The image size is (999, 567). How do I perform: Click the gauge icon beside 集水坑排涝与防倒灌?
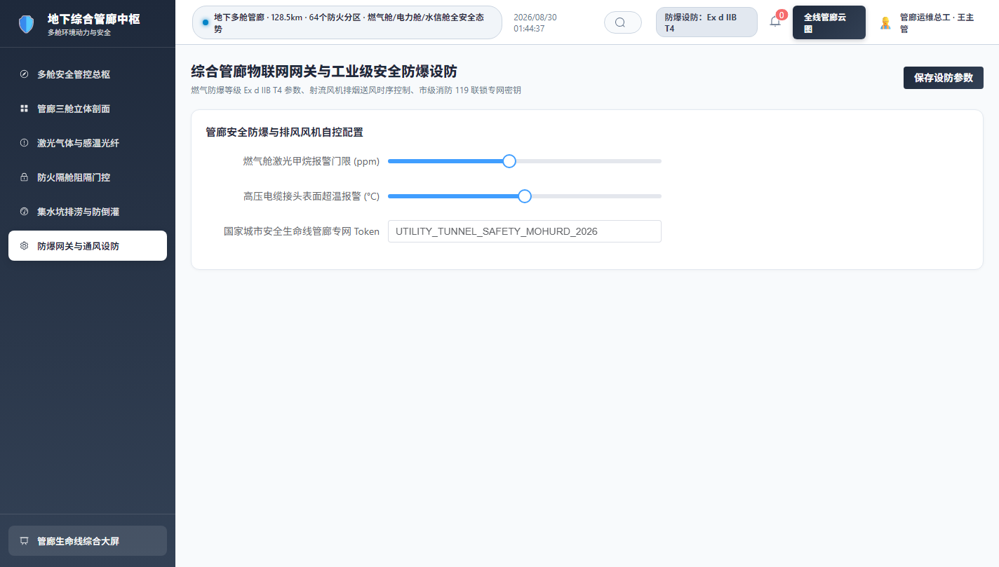tap(24, 212)
